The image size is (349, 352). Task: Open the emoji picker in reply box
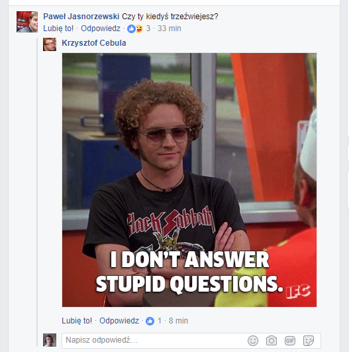(x=253, y=341)
